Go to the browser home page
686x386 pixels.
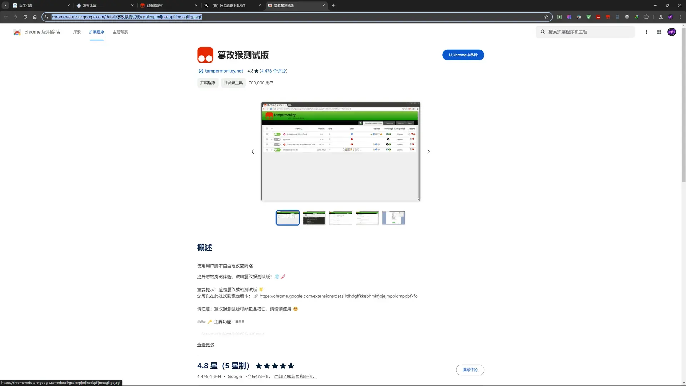click(35, 17)
